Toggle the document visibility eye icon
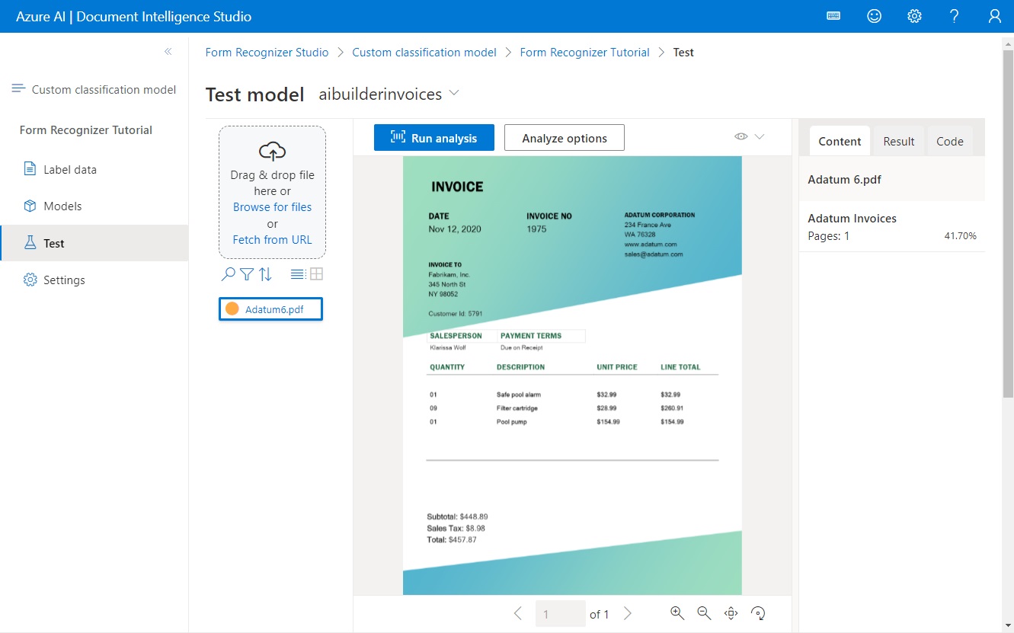Image resolution: width=1014 pixels, height=633 pixels. pos(740,136)
